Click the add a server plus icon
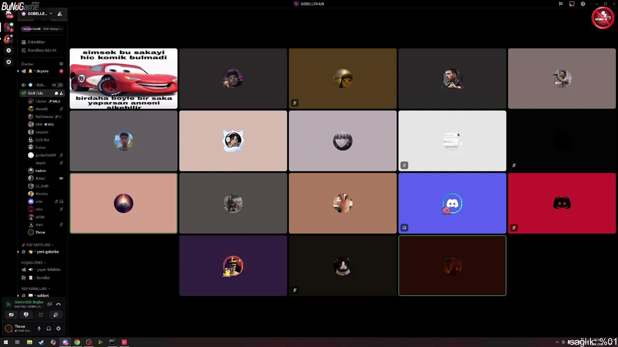 coord(8,51)
